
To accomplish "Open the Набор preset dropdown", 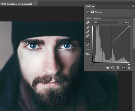I will tap(112, 18).
